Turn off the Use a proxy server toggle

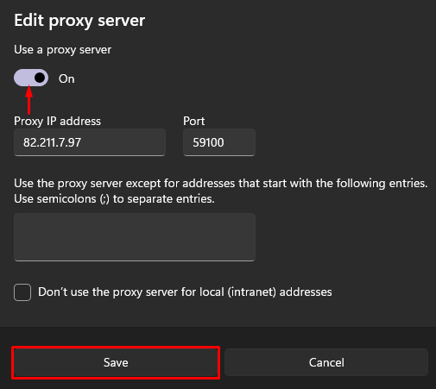[x=31, y=78]
